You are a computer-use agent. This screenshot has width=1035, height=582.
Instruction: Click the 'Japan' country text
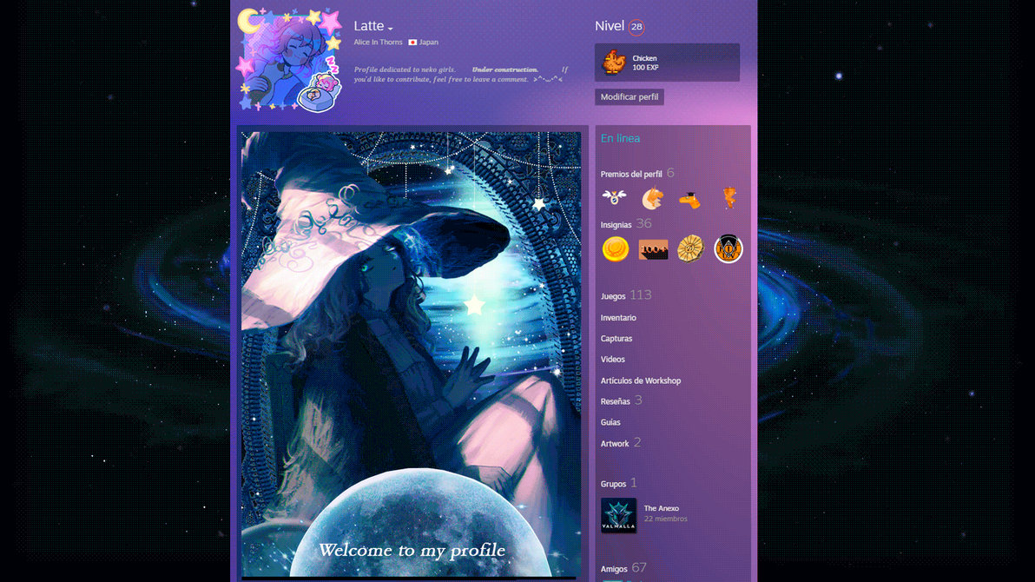(x=428, y=43)
